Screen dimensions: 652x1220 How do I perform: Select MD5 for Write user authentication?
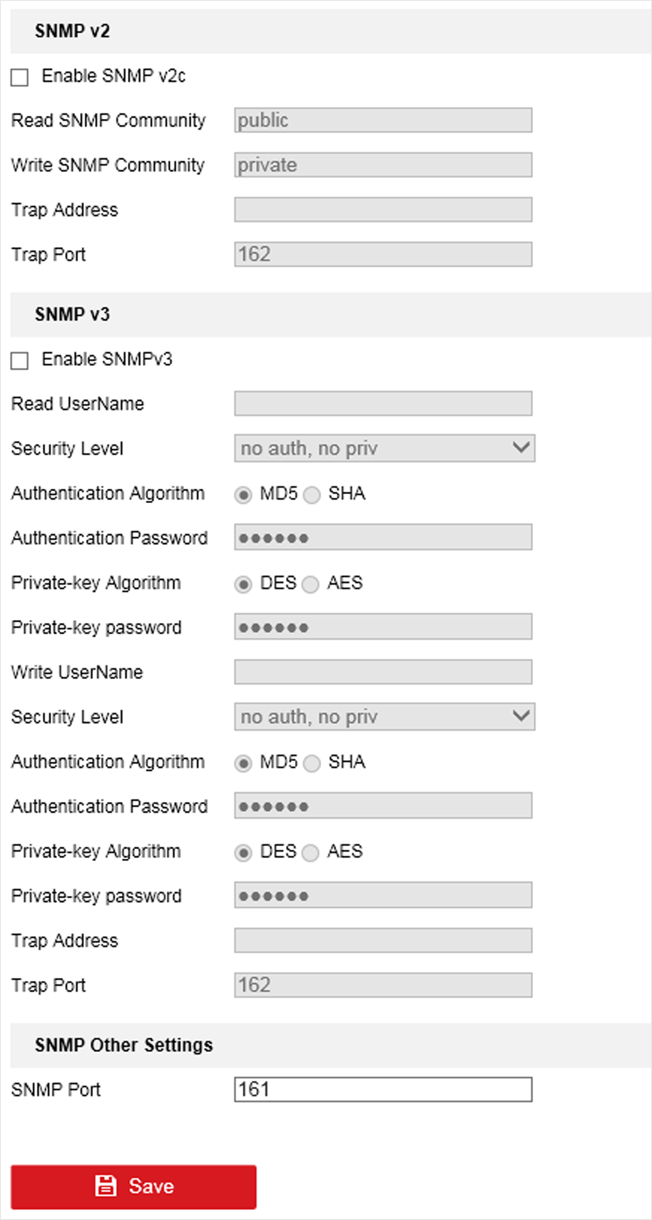tap(243, 763)
